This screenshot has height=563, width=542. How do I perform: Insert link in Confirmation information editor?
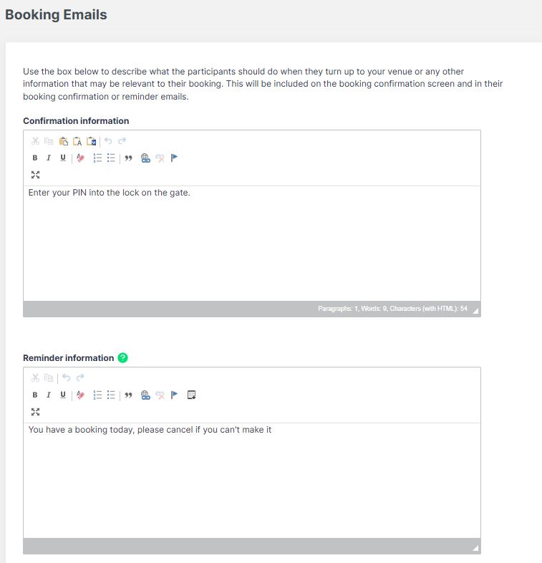coord(145,158)
